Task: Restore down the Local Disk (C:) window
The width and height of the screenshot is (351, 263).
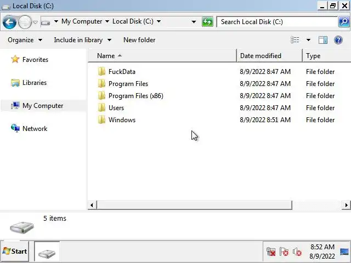Action: (x=333, y=6)
